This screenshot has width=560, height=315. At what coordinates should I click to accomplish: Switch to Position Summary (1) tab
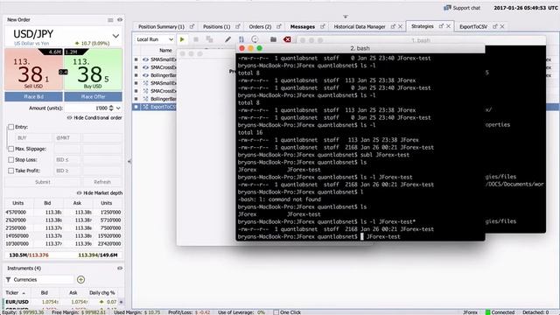[x=161, y=27]
